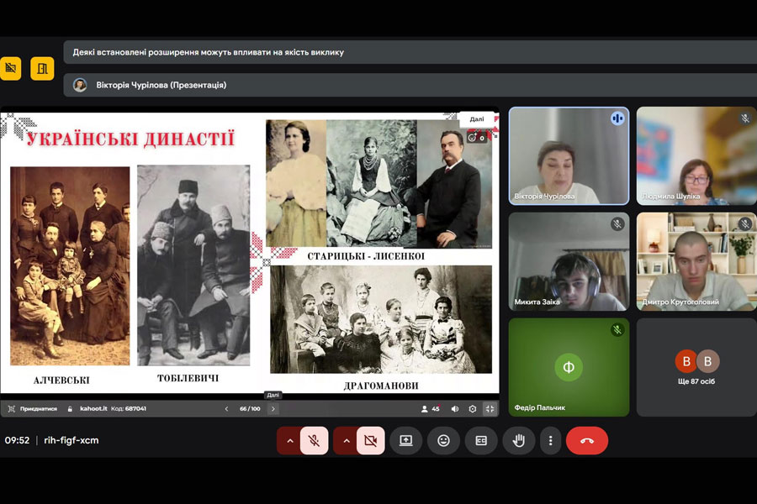Open Kahoot settings gear in presentation
This screenshot has width=757, height=504.
[x=472, y=409]
